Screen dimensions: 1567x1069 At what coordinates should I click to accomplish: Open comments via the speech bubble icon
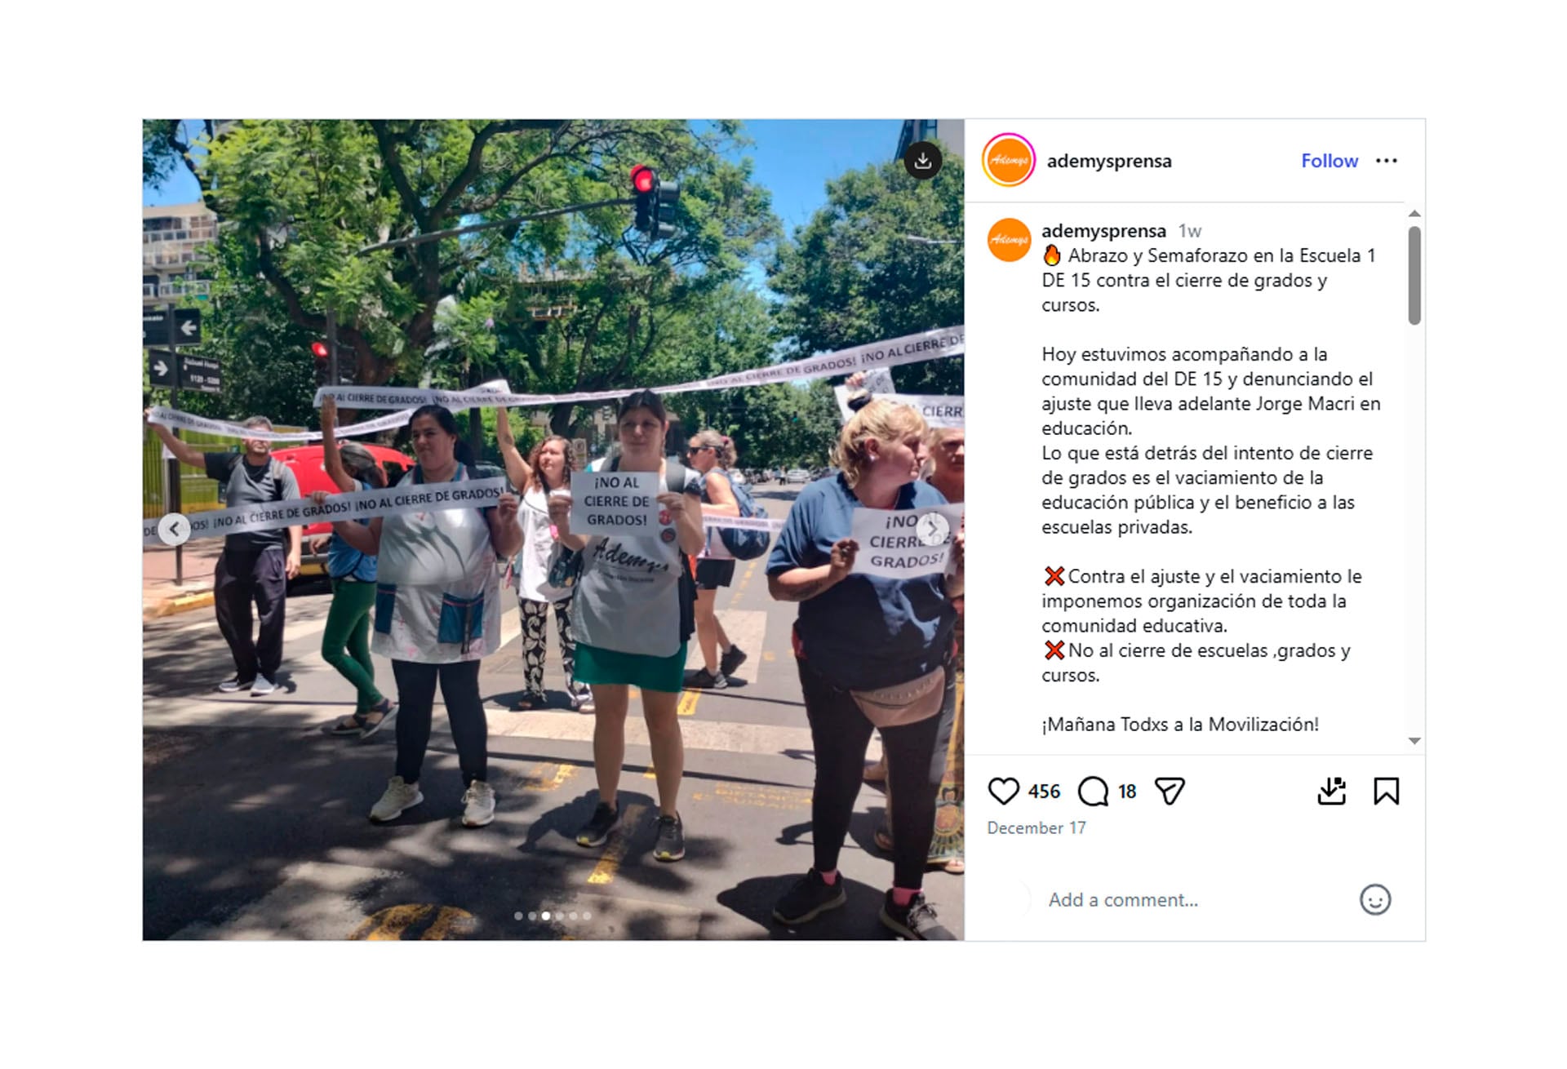(x=1093, y=791)
